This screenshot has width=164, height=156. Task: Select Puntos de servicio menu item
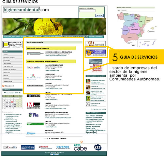[12, 69]
